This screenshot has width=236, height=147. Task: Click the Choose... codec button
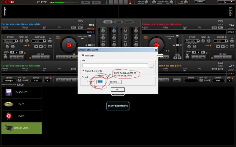coord(115,82)
